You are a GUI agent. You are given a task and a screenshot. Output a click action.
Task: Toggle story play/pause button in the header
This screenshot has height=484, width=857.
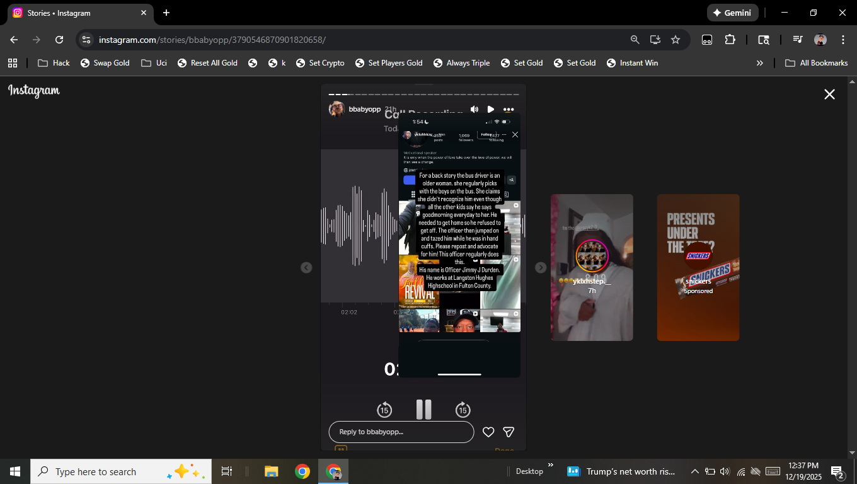[x=491, y=110]
